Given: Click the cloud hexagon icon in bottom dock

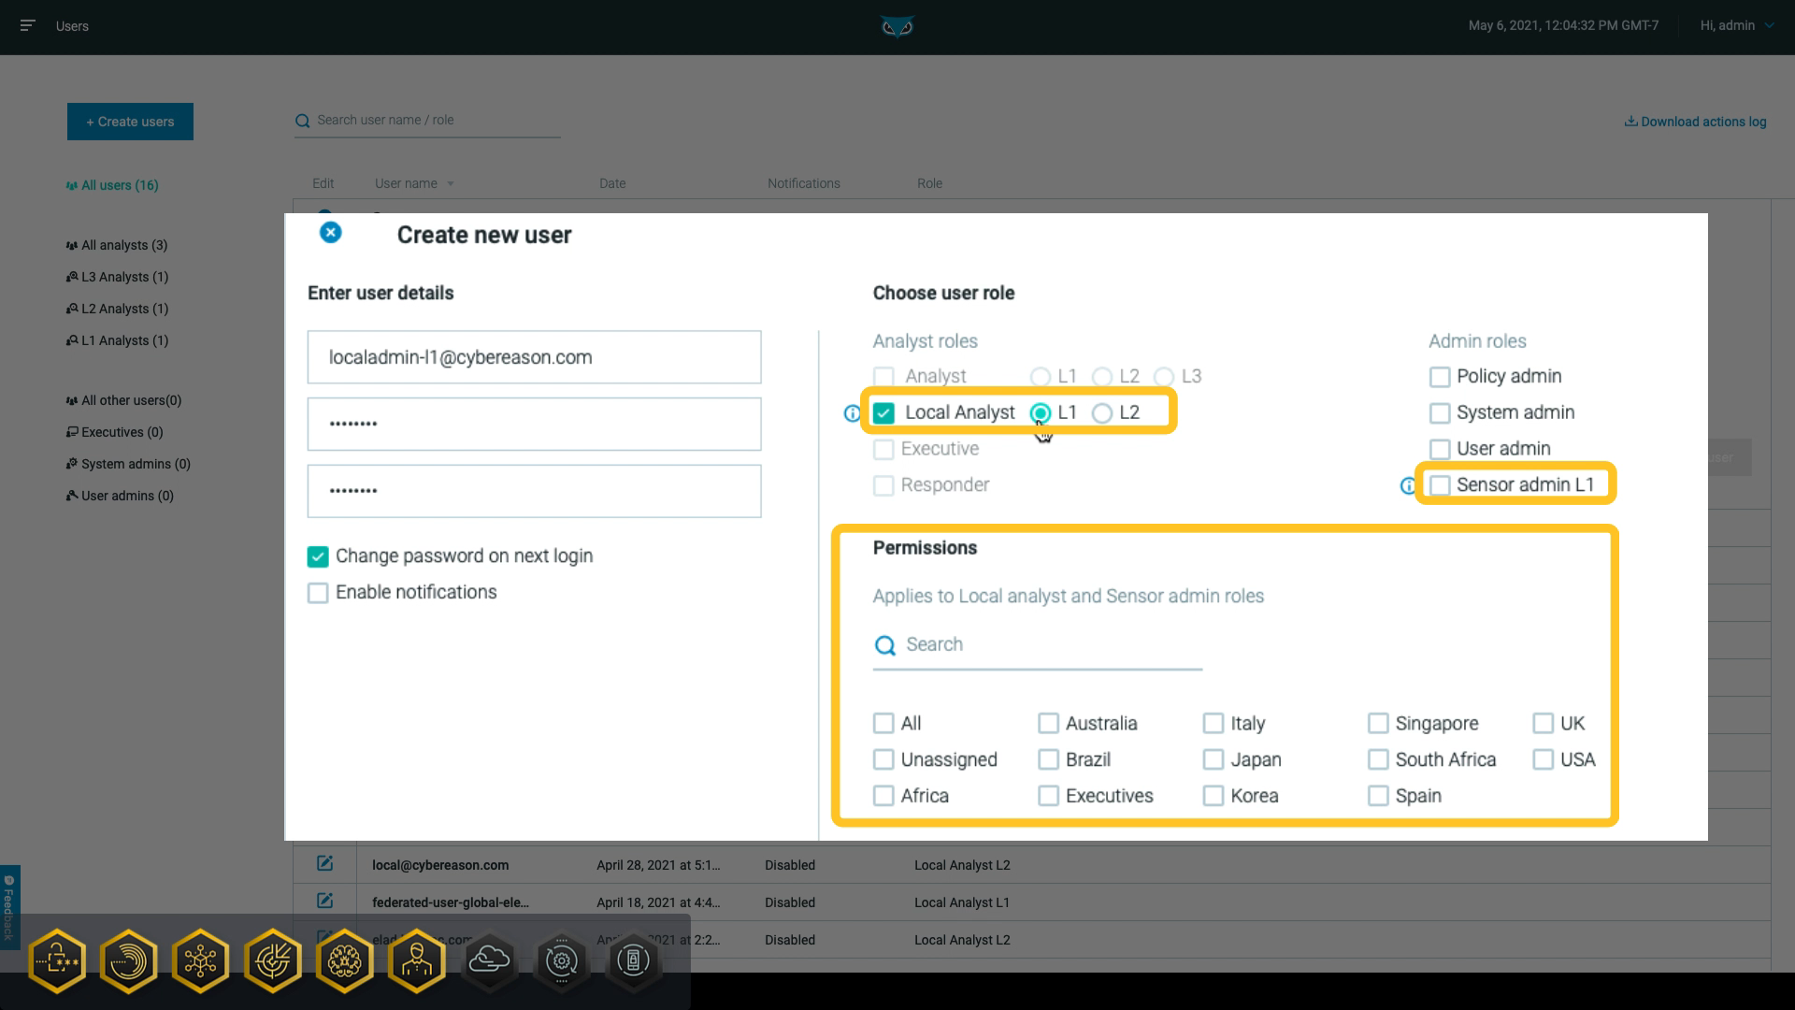Looking at the screenshot, I should (489, 960).
